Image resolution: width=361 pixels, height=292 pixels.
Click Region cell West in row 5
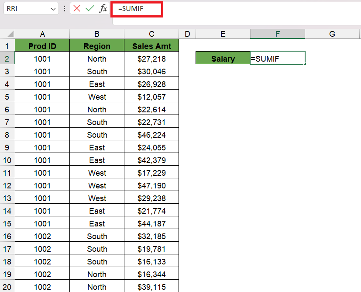point(97,97)
